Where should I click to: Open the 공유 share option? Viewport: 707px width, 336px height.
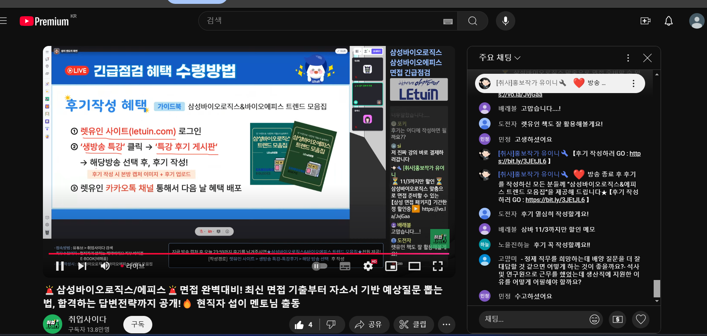(368, 325)
